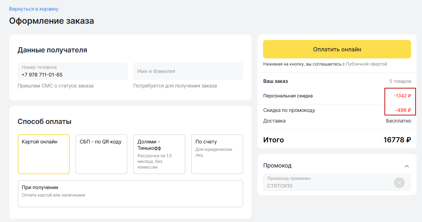Viewport: 422px width, 222px height.
Task: Choose СБП - по QR коду payment
Action: [x=101, y=154]
